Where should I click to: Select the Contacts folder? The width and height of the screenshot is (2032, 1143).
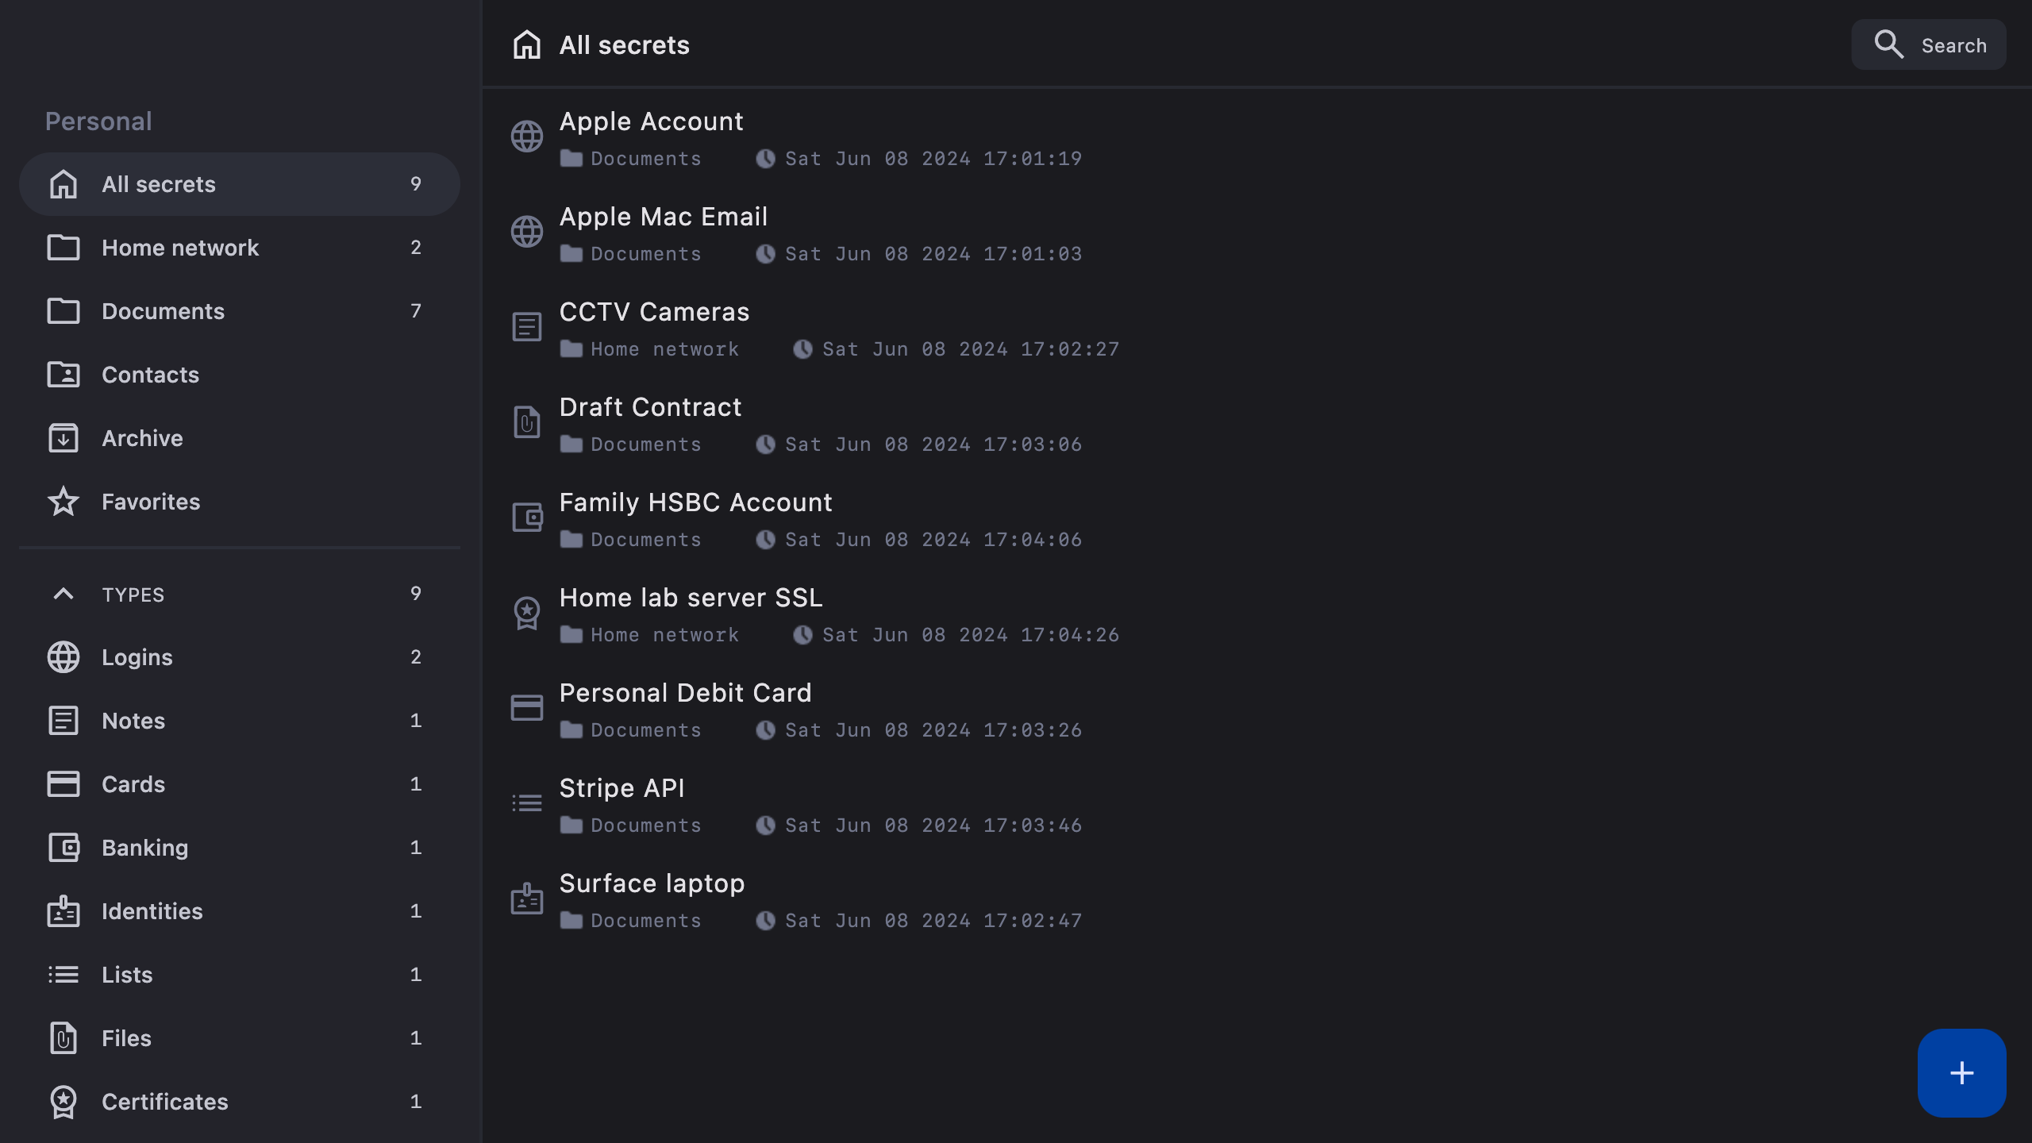pyautogui.click(x=150, y=375)
